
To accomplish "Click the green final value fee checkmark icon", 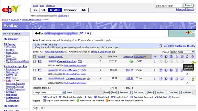I will click(x=131, y=61).
